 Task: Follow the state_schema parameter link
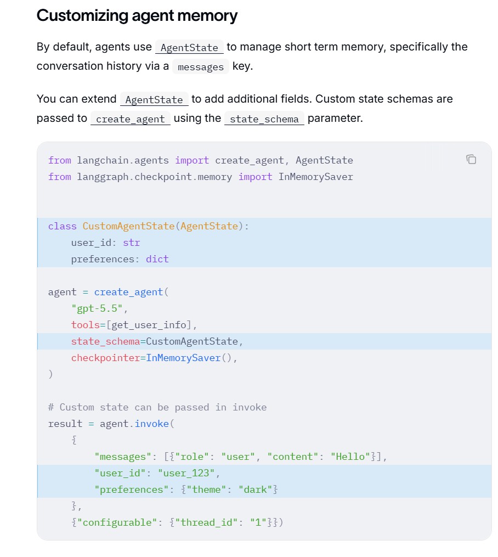(264, 119)
